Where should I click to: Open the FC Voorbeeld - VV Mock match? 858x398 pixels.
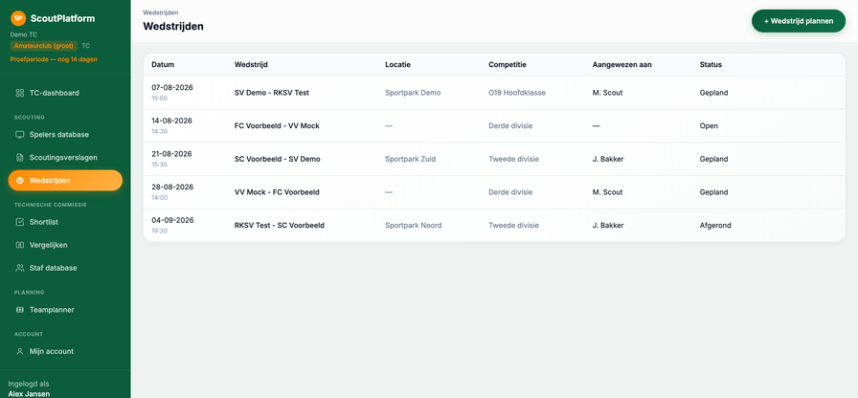click(x=277, y=125)
